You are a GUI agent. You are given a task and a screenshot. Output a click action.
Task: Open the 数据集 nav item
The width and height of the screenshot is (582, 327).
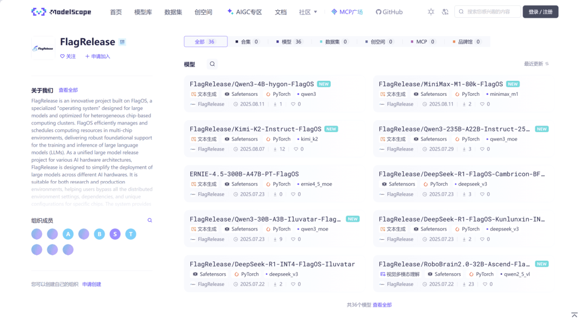pyautogui.click(x=173, y=12)
